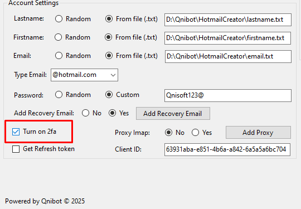Click the Password: label
301x209 pixels.
28,95
